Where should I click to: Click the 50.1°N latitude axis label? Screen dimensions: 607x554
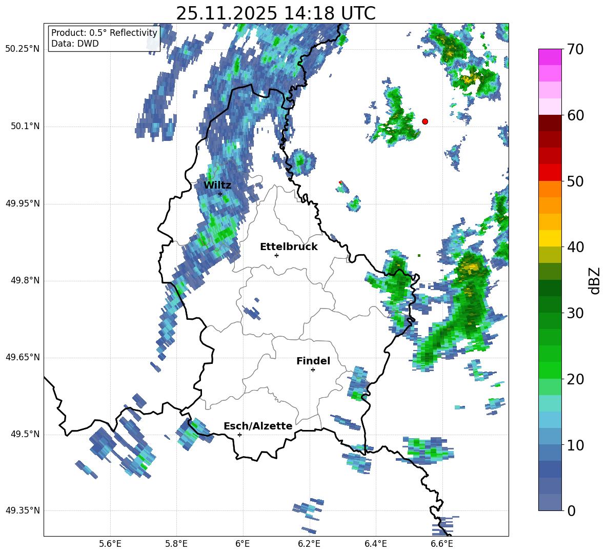tap(25, 127)
